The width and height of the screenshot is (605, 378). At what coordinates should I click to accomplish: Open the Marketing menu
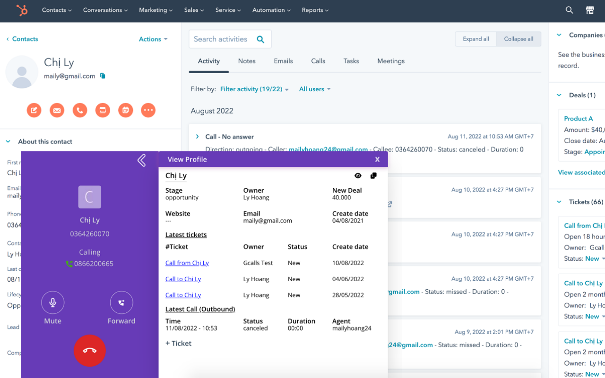(156, 10)
